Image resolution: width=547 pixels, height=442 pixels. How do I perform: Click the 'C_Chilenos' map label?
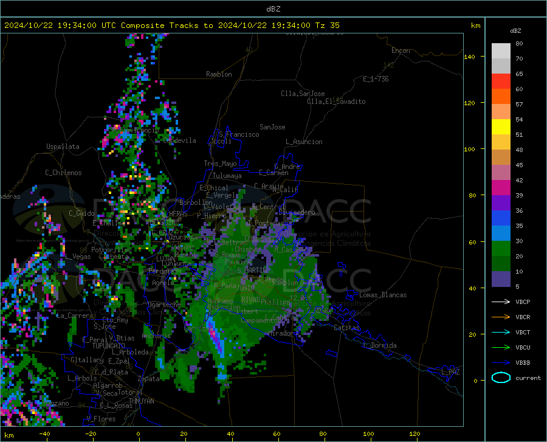click(x=63, y=173)
